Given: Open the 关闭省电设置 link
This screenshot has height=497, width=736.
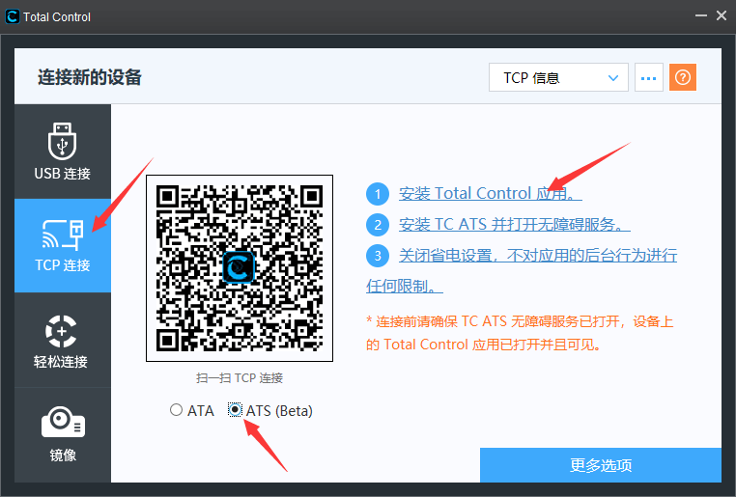Looking at the screenshot, I should [522, 270].
